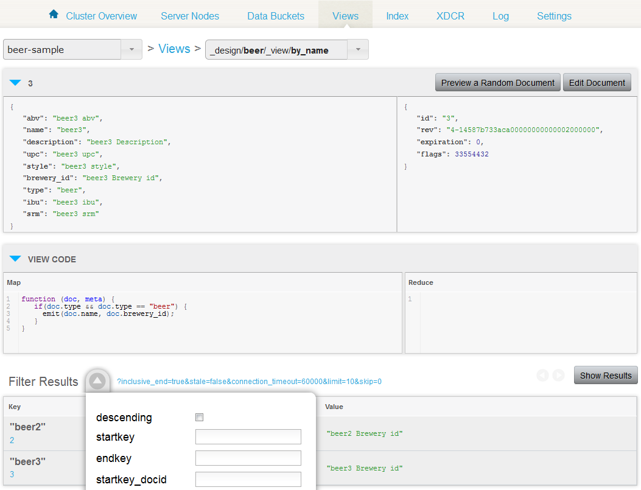Select the Views tab
641x490 pixels.
[345, 16]
